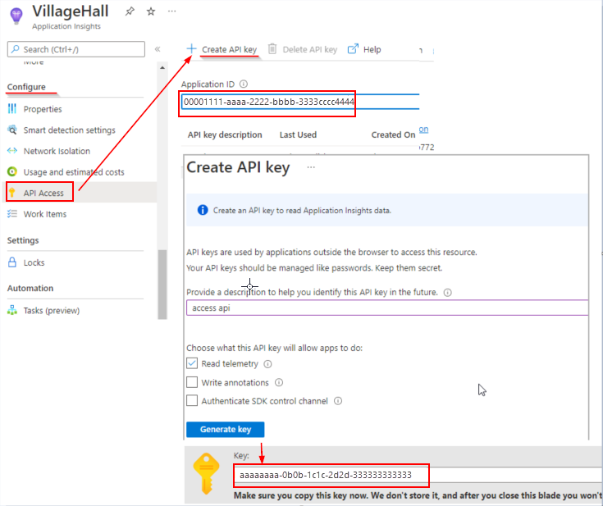The image size is (603, 506).
Task: Open more options ellipsis beside VillageHall title
Action: [x=172, y=11]
